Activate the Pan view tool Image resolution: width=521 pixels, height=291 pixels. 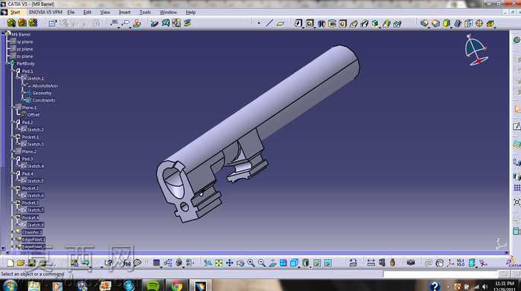229,263
